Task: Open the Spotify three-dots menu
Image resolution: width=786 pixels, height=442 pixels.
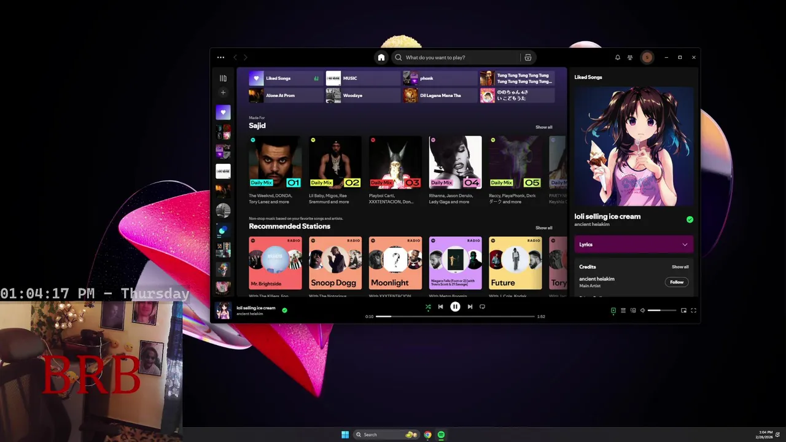Action: (x=220, y=57)
